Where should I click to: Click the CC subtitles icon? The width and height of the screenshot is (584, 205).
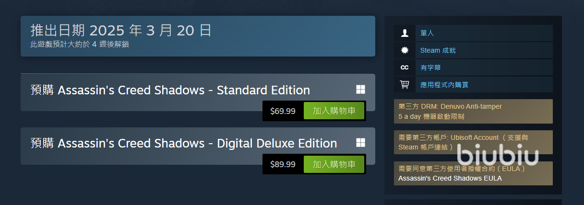405,68
